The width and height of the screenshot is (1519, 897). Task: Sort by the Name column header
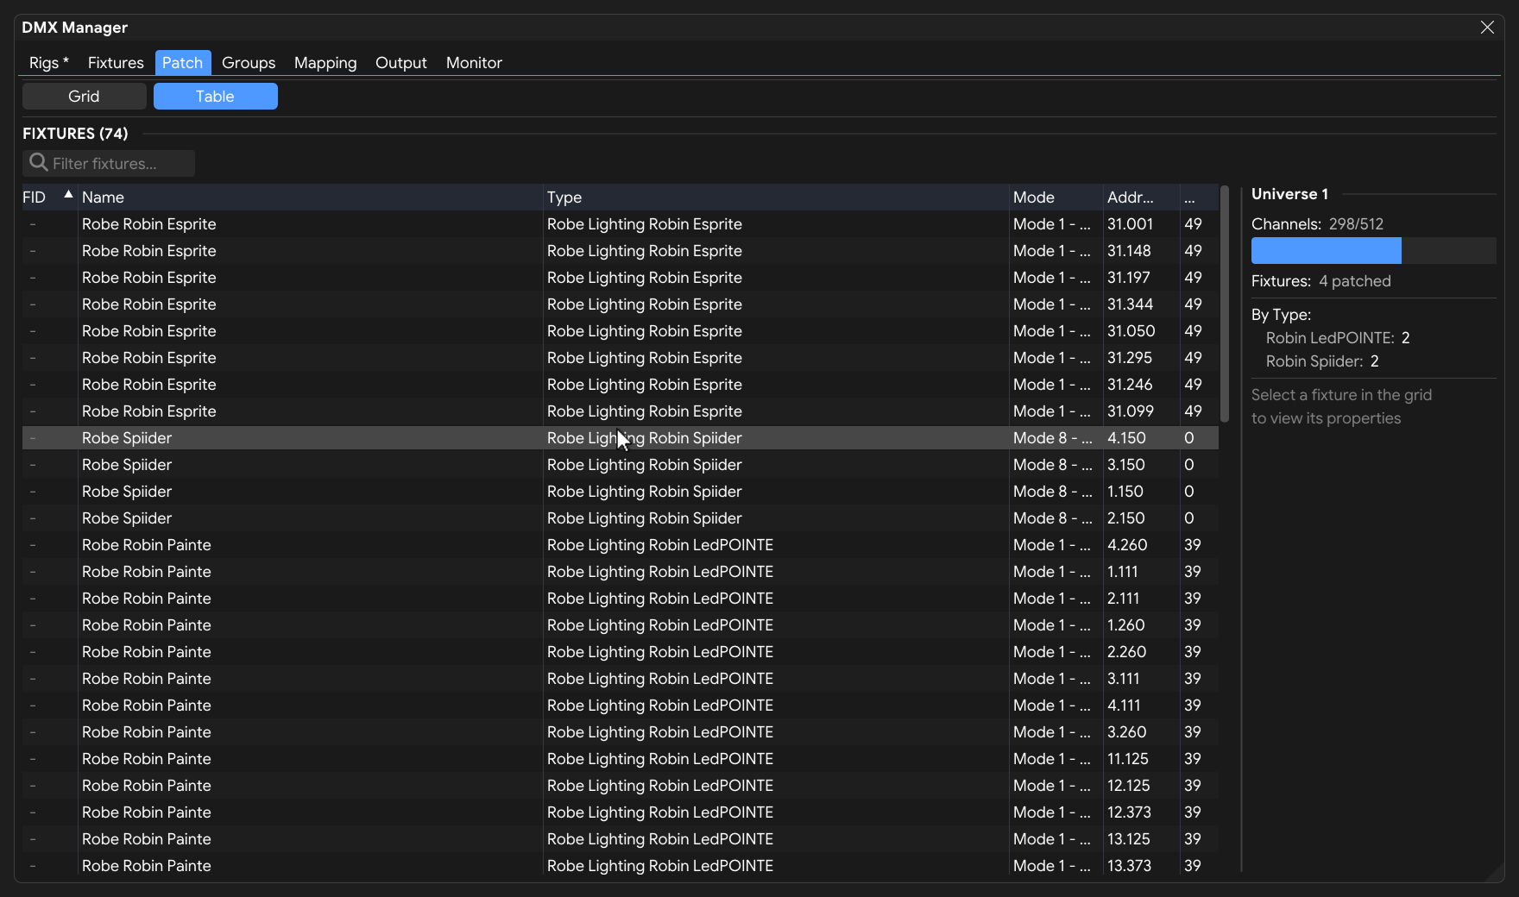(311, 198)
